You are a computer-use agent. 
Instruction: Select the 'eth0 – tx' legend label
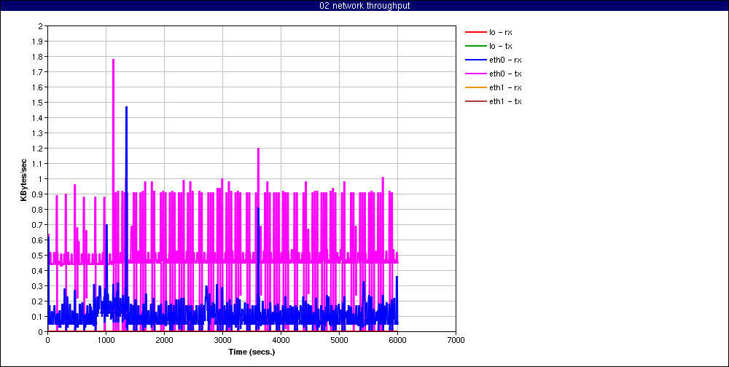(505, 74)
